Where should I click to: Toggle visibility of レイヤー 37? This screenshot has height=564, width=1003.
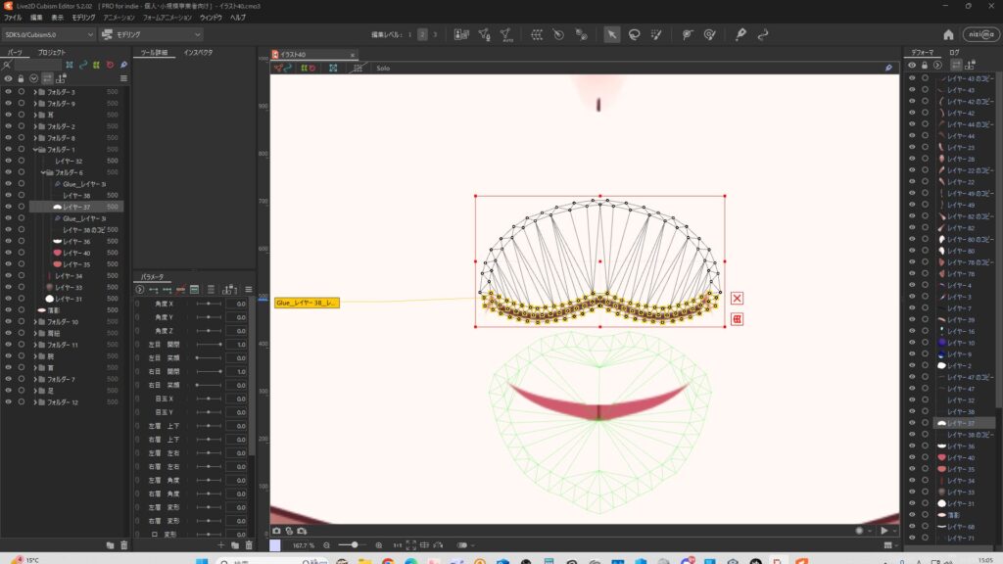8,207
